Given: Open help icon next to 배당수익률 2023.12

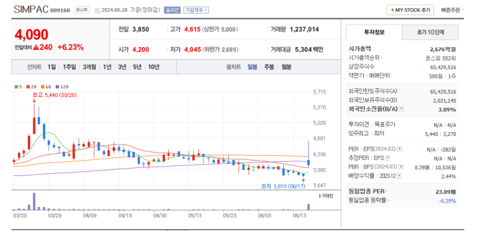Looking at the screenshot, I should [x=399, y=175].
